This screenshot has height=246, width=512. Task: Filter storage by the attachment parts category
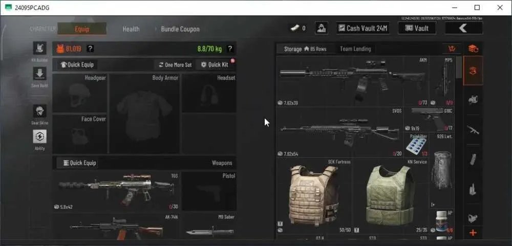click(473, 218)
